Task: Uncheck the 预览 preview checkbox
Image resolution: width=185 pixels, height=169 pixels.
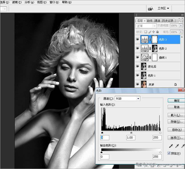Action: (169, 153)
